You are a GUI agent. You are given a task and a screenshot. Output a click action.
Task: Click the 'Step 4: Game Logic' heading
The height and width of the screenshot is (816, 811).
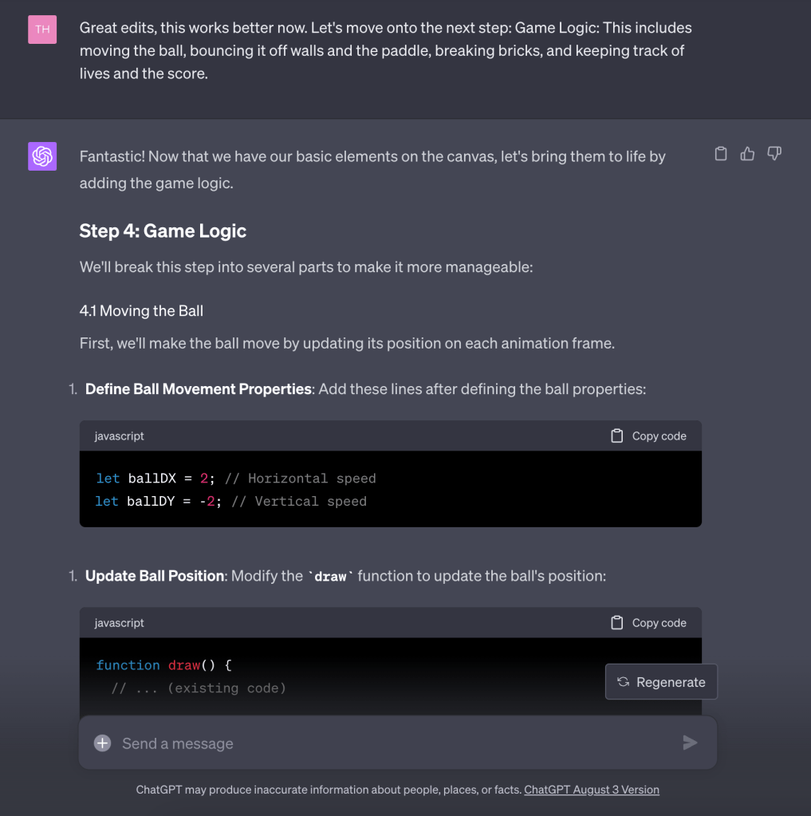point(163,231)
